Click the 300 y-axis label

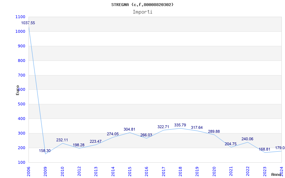tap(21, 133)
